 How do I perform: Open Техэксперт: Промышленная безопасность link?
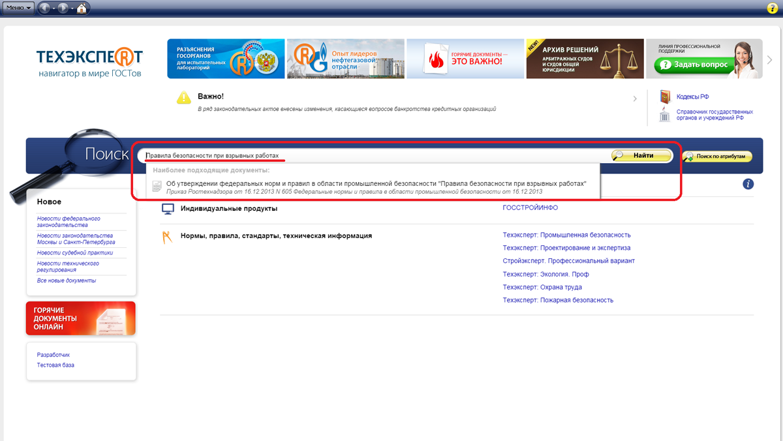[x=566, y=235]
